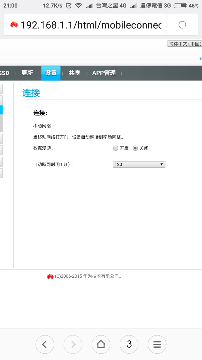
Task: Open the 简体中文 language selector
Action: [185, 44]
